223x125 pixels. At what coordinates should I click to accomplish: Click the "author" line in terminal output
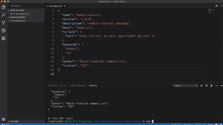tap(79, 103)
